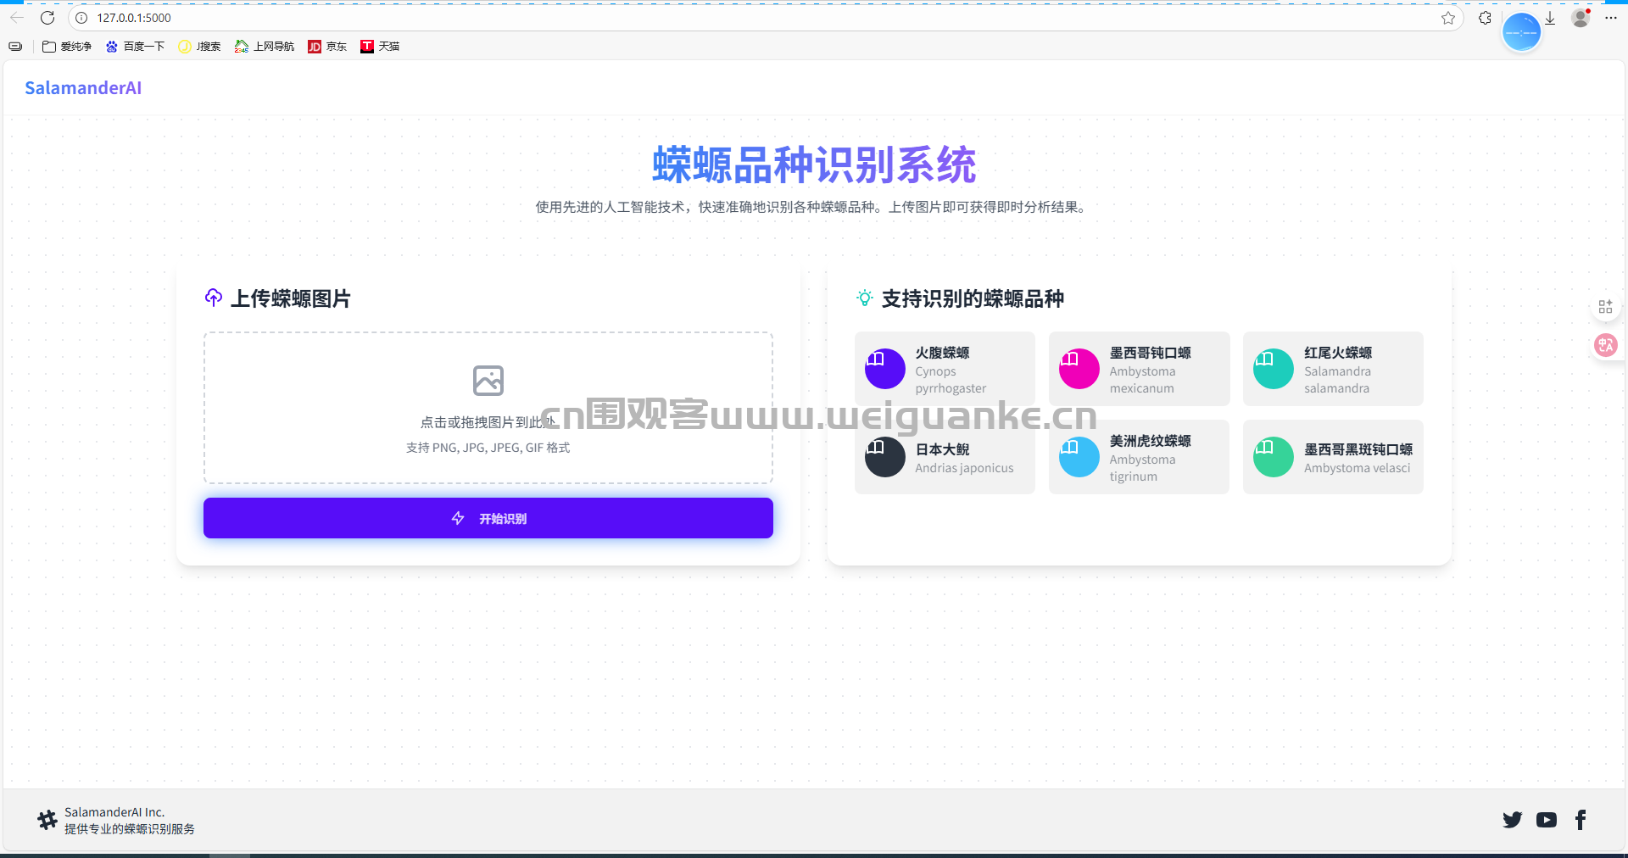Click the dark icon for 日本大鲵
The image size is (1628, 858).
tap(884, 457)
